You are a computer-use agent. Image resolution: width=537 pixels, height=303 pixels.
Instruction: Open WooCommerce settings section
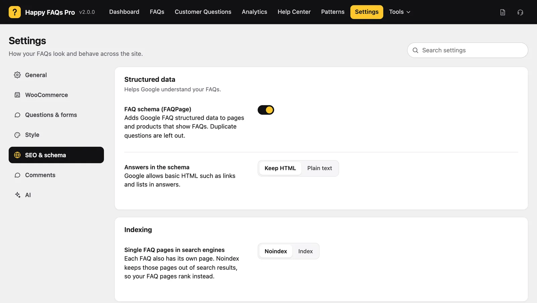click(x=56, y=95)
